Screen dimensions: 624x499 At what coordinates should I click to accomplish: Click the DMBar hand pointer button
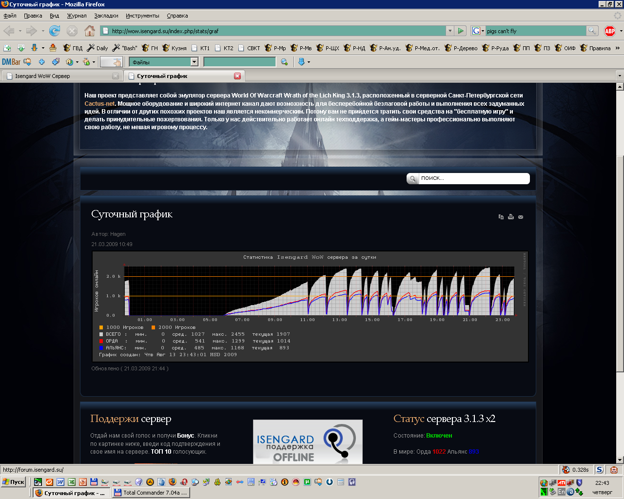click(x=111, y=62)
